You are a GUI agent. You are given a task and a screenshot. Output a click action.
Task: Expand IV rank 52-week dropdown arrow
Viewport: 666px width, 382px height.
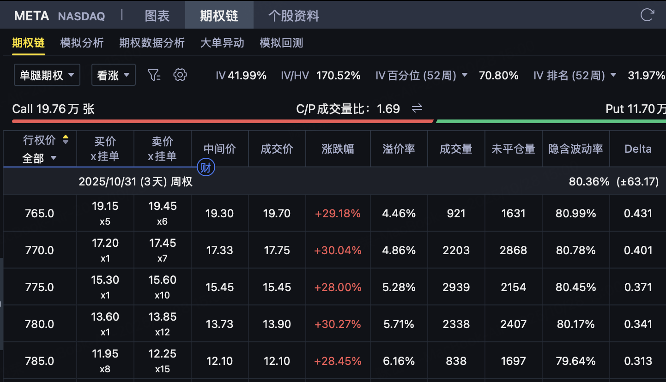pyautogui.click(x=613, y=75)
